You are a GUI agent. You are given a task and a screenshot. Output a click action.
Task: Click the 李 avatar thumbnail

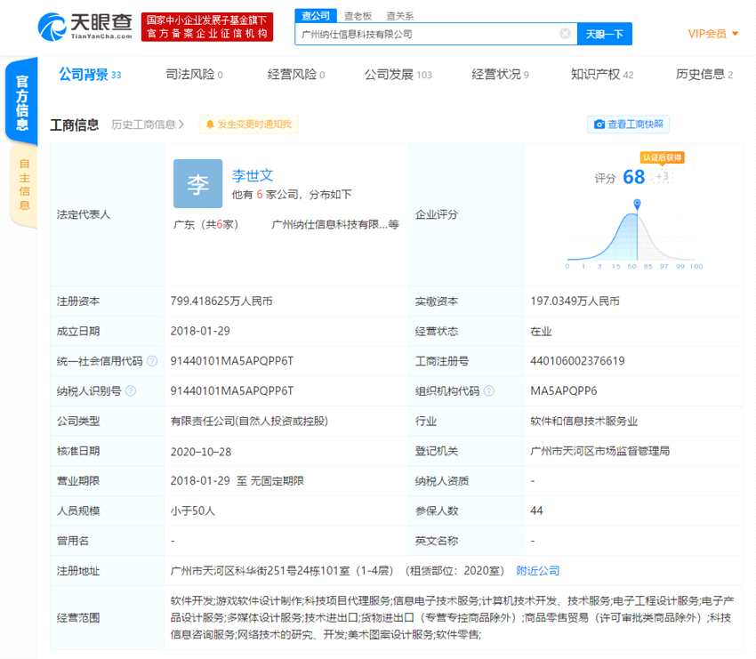197,184
